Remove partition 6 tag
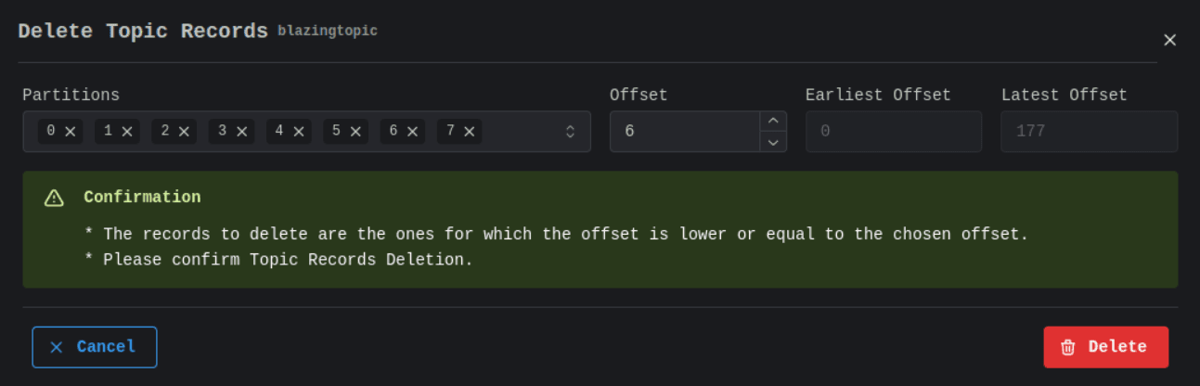This screenshot has width=1200, height=386. [x=413, y=132]
